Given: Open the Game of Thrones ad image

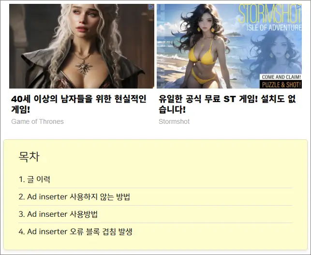Looking at the screenshot, I should pyautogui.click(x=82, y=46).
